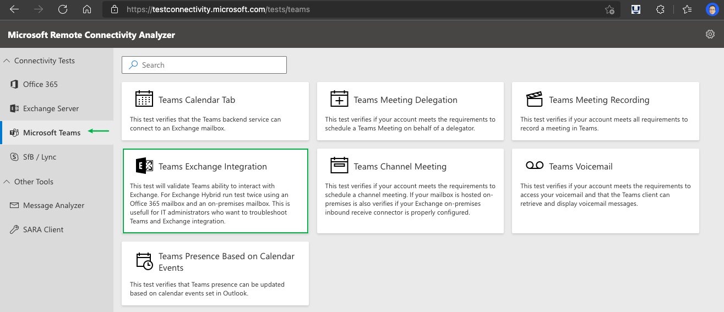Viewport: 724px width, 312px height.
Task: Open the Teams Calendar Tab test icon
Action: pos(144,99)
